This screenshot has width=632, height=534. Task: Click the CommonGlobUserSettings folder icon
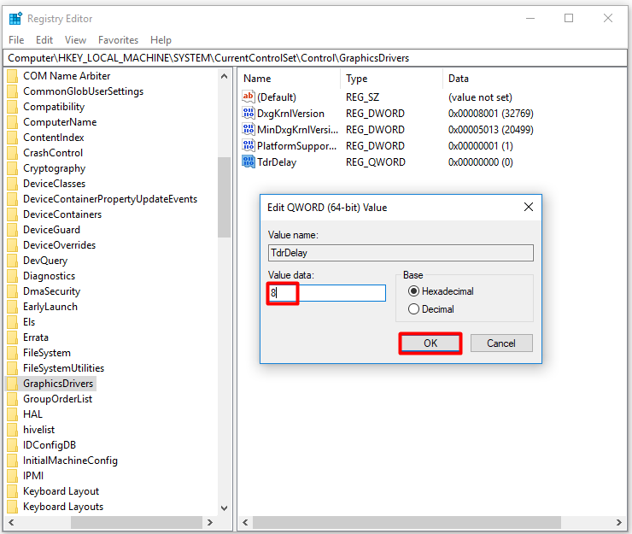(13, 91)
